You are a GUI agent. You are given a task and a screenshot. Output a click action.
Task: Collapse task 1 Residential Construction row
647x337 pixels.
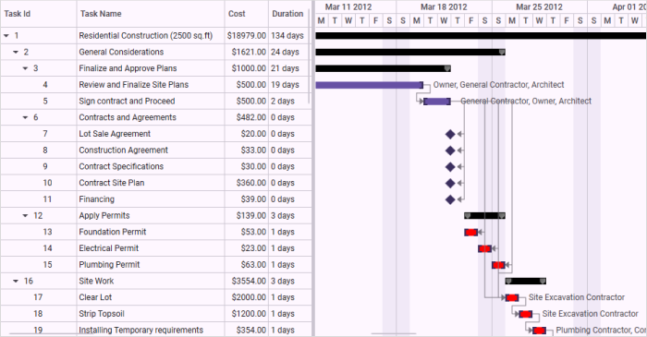tap(6, 36)
